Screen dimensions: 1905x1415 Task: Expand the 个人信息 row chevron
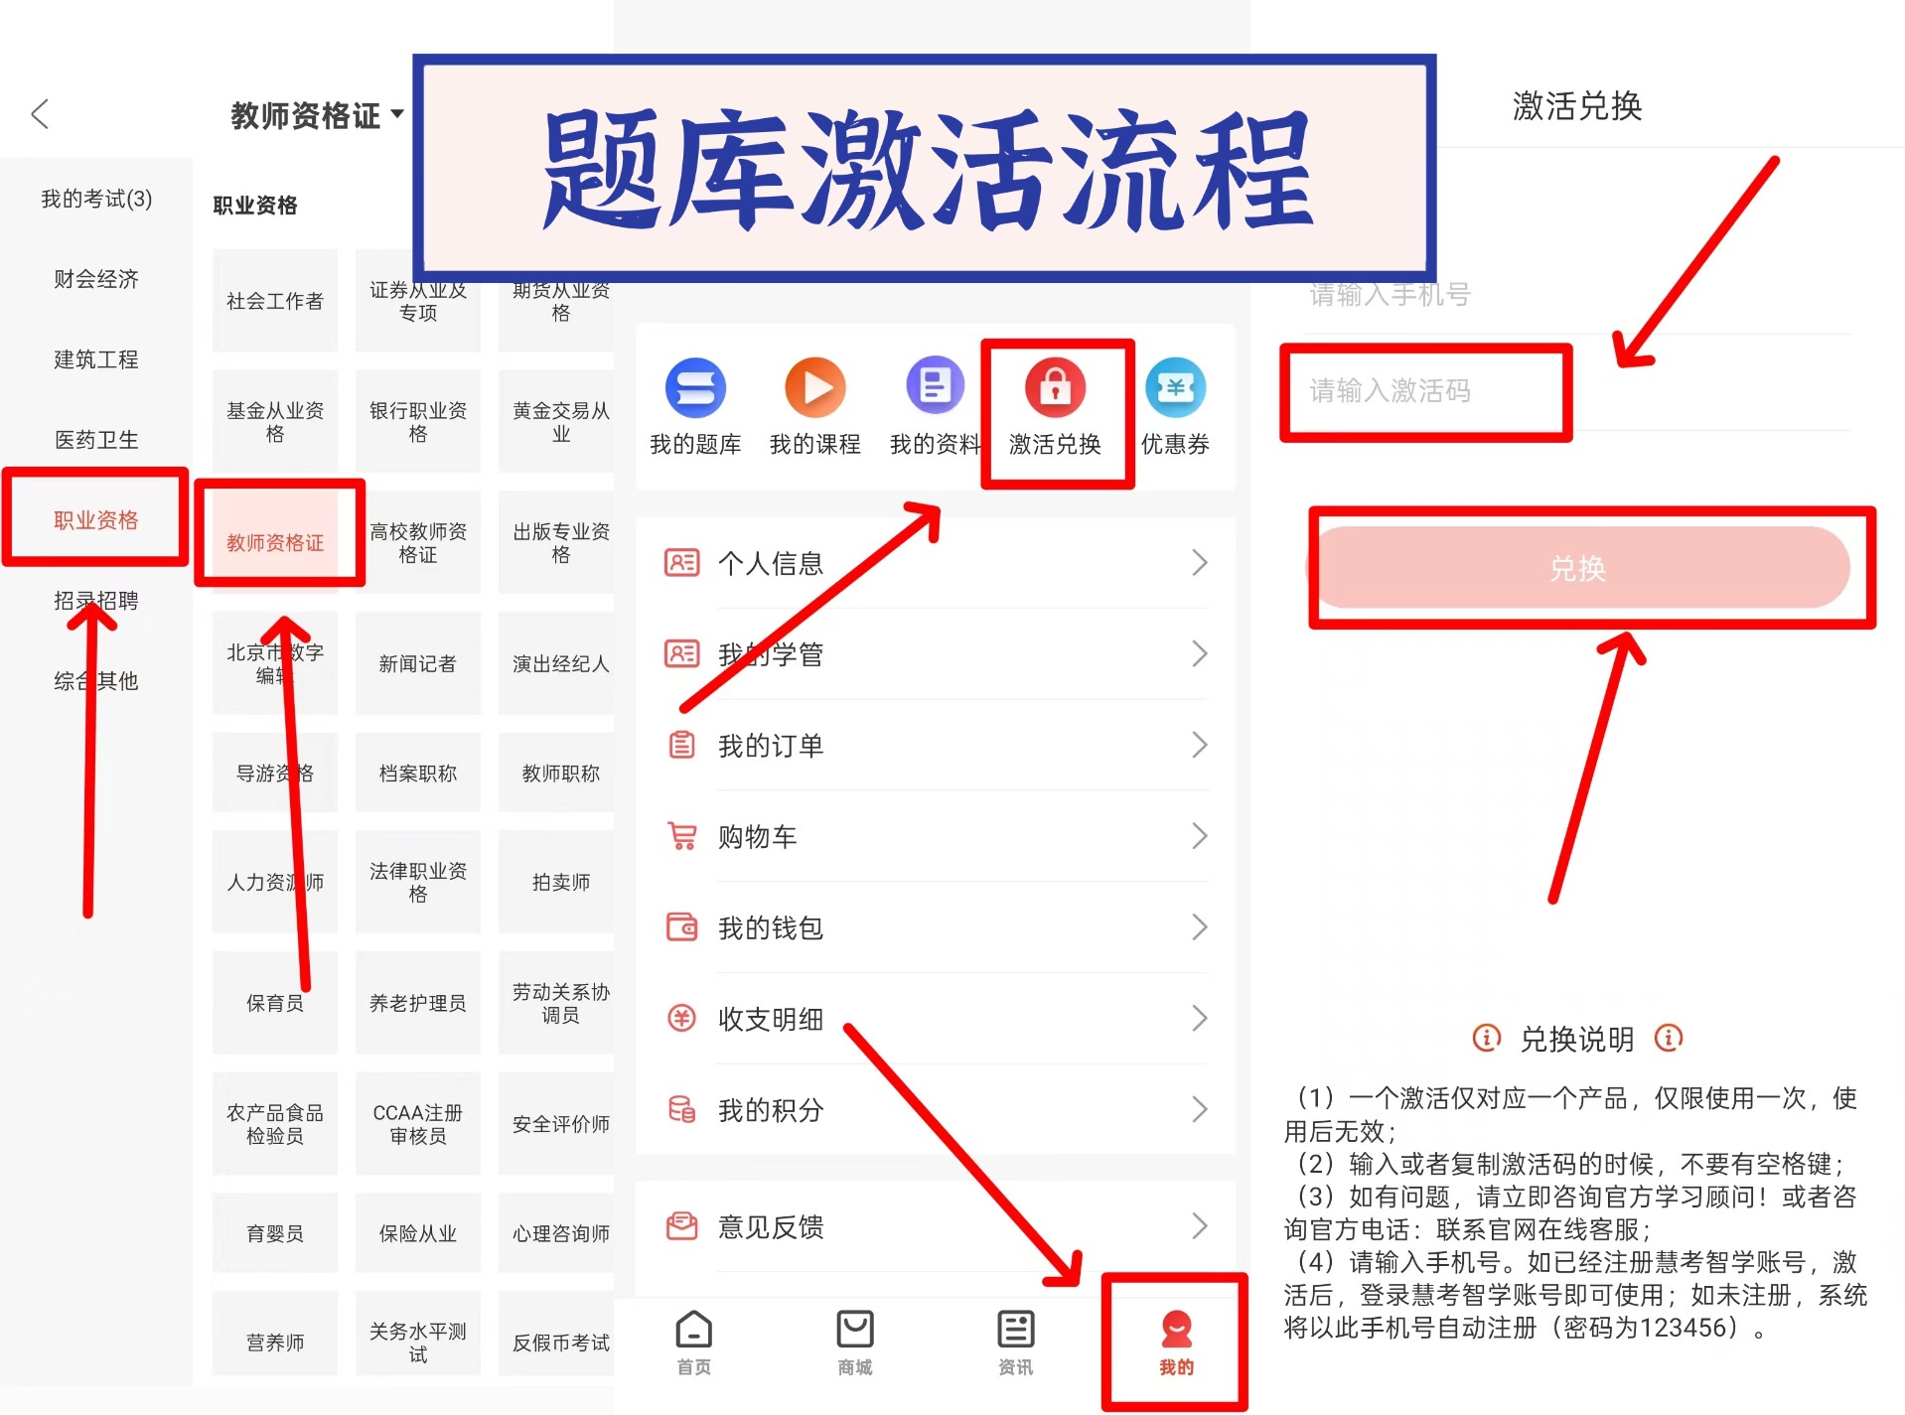[x=1200, y=563]
